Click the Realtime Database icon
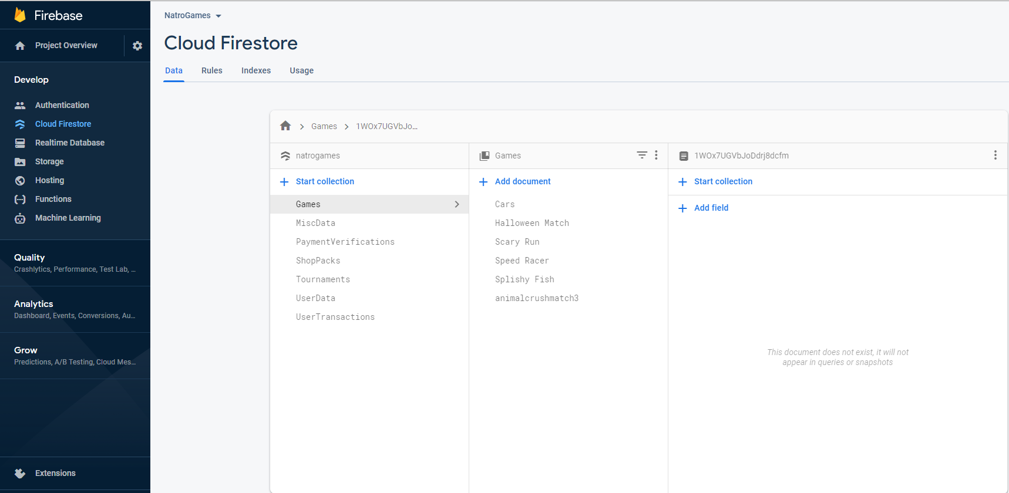Image resolution: width=1009 pixels, height=493 pixels. tap(20, 143)
